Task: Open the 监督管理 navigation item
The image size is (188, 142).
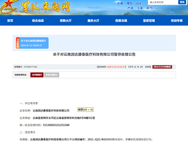Action: (149, 20)
